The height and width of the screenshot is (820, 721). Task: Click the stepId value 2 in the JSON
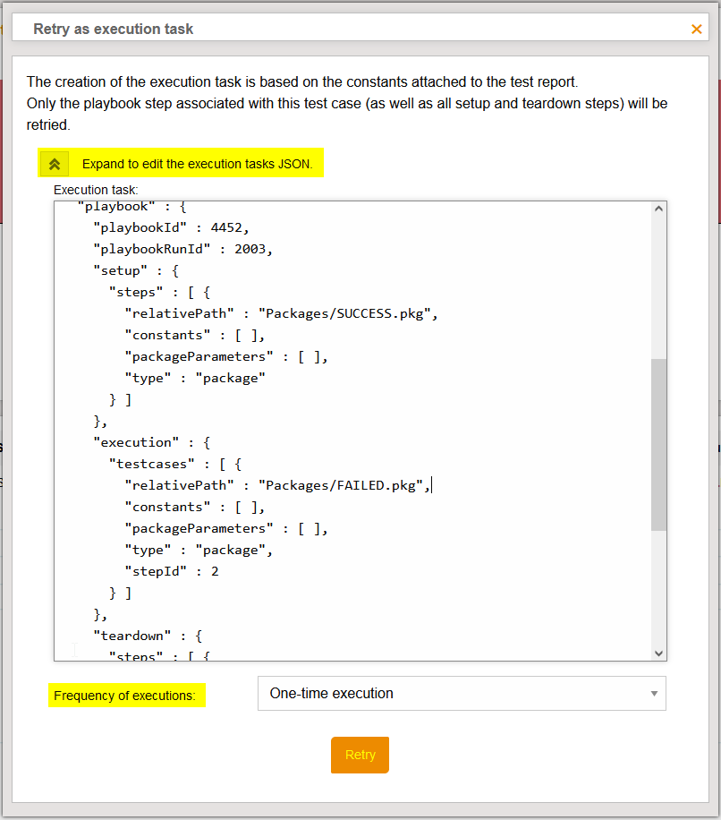(216, 571)
